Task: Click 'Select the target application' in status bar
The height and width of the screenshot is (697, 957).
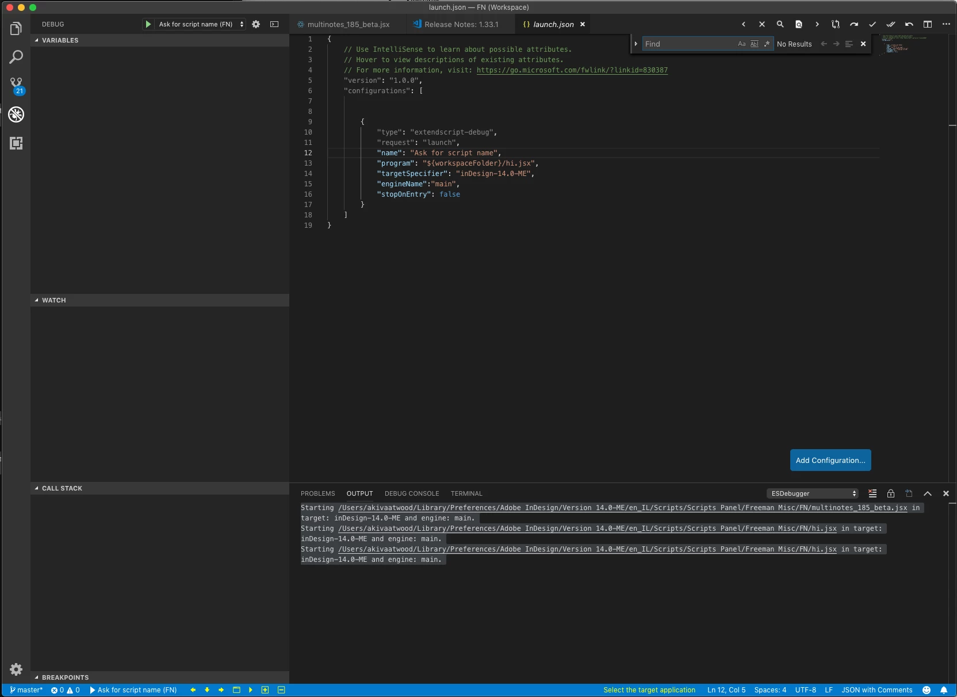Action: click(x=649, y=690)
